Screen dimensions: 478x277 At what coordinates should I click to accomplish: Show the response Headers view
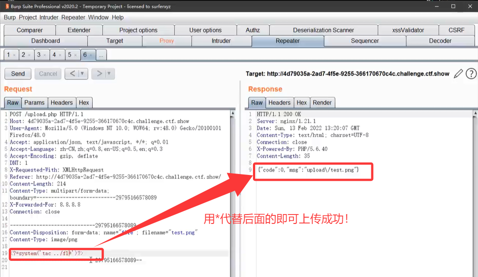pyautogui.click(x=280, y=103)
